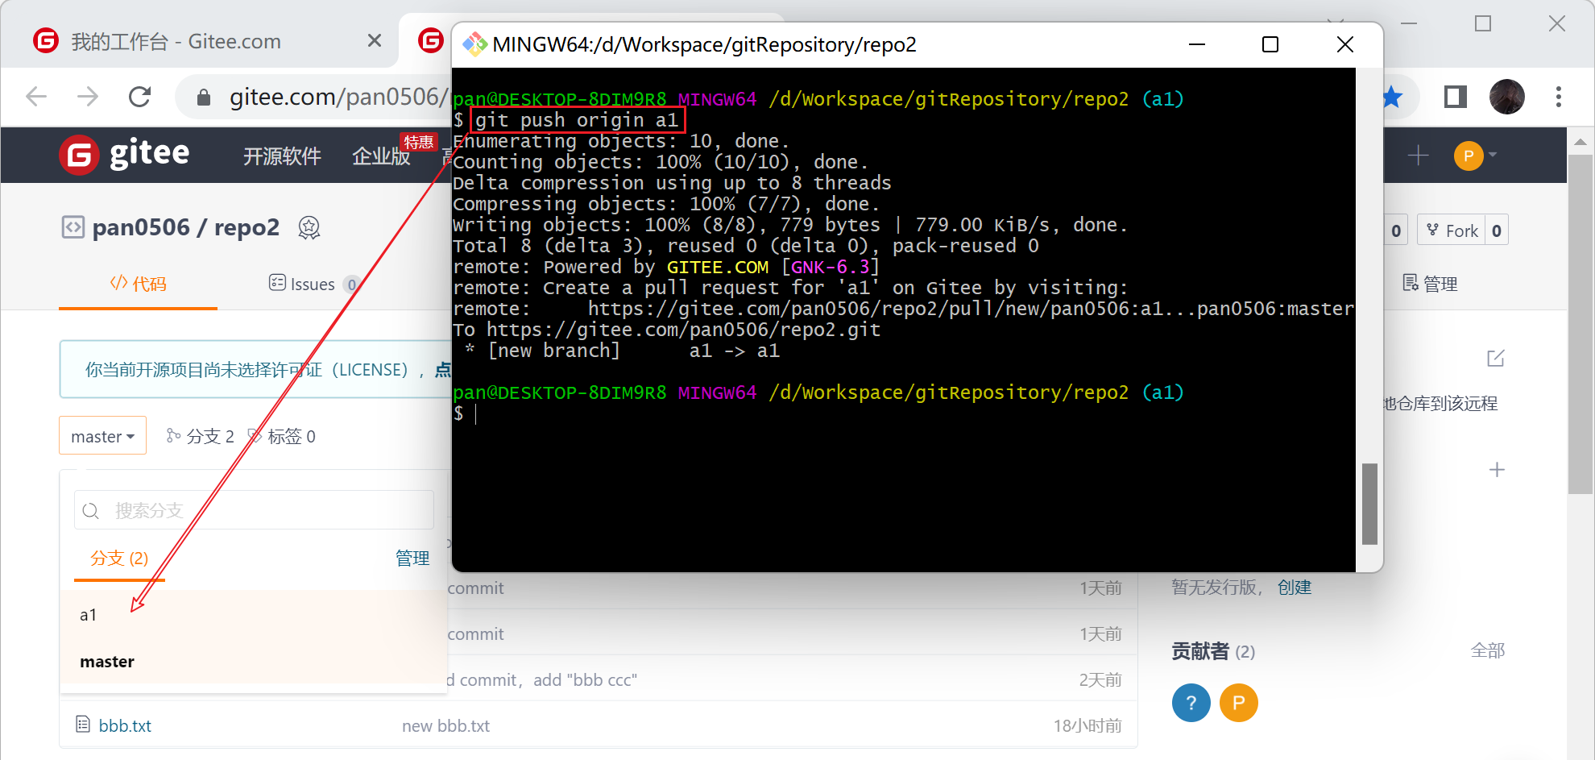The image size is (1595, 760).
Task: Click the Chrome profile avatar
Action: pyautogui.click(x=1506, y=98)
